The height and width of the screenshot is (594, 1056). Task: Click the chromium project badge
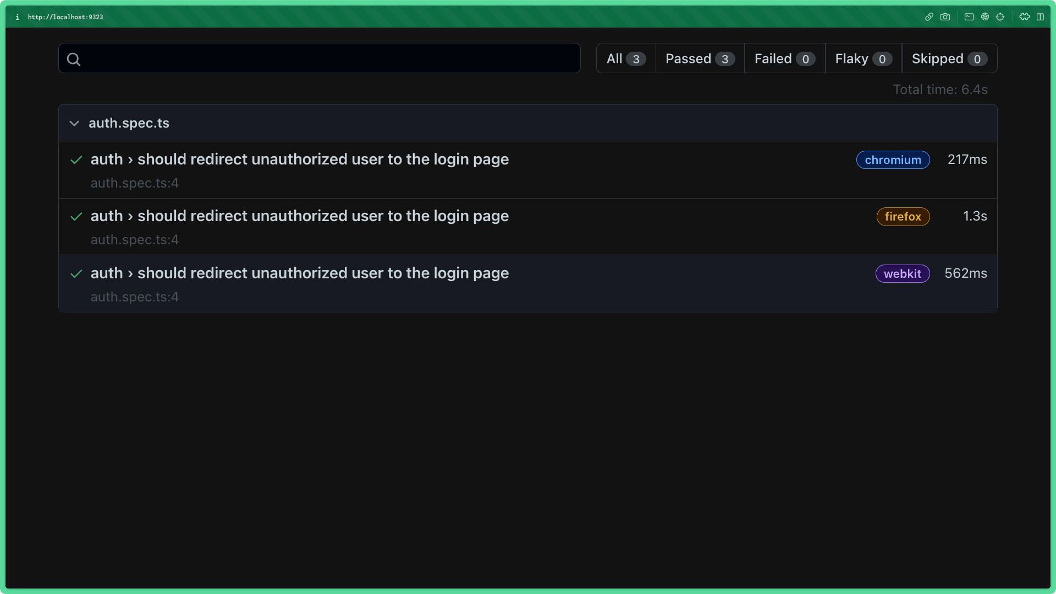pos(893,160)
